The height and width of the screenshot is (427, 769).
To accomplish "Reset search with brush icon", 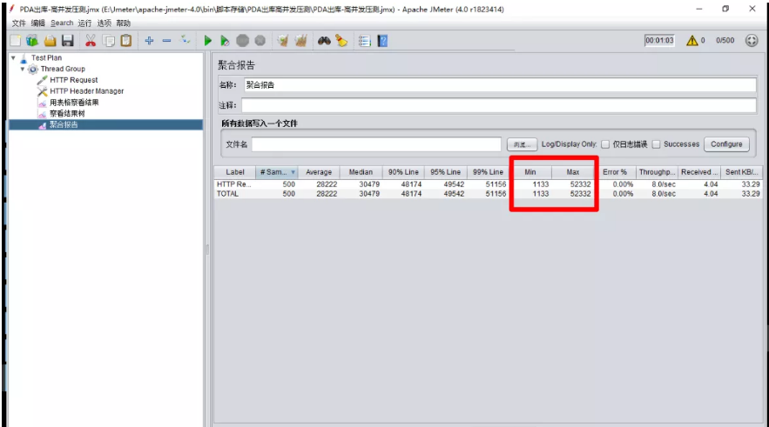I will (x=341, y=41).
